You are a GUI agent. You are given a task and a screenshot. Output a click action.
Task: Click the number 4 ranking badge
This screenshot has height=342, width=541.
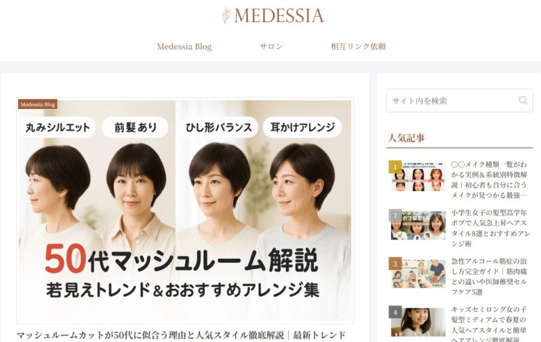[x=395, y=312]
